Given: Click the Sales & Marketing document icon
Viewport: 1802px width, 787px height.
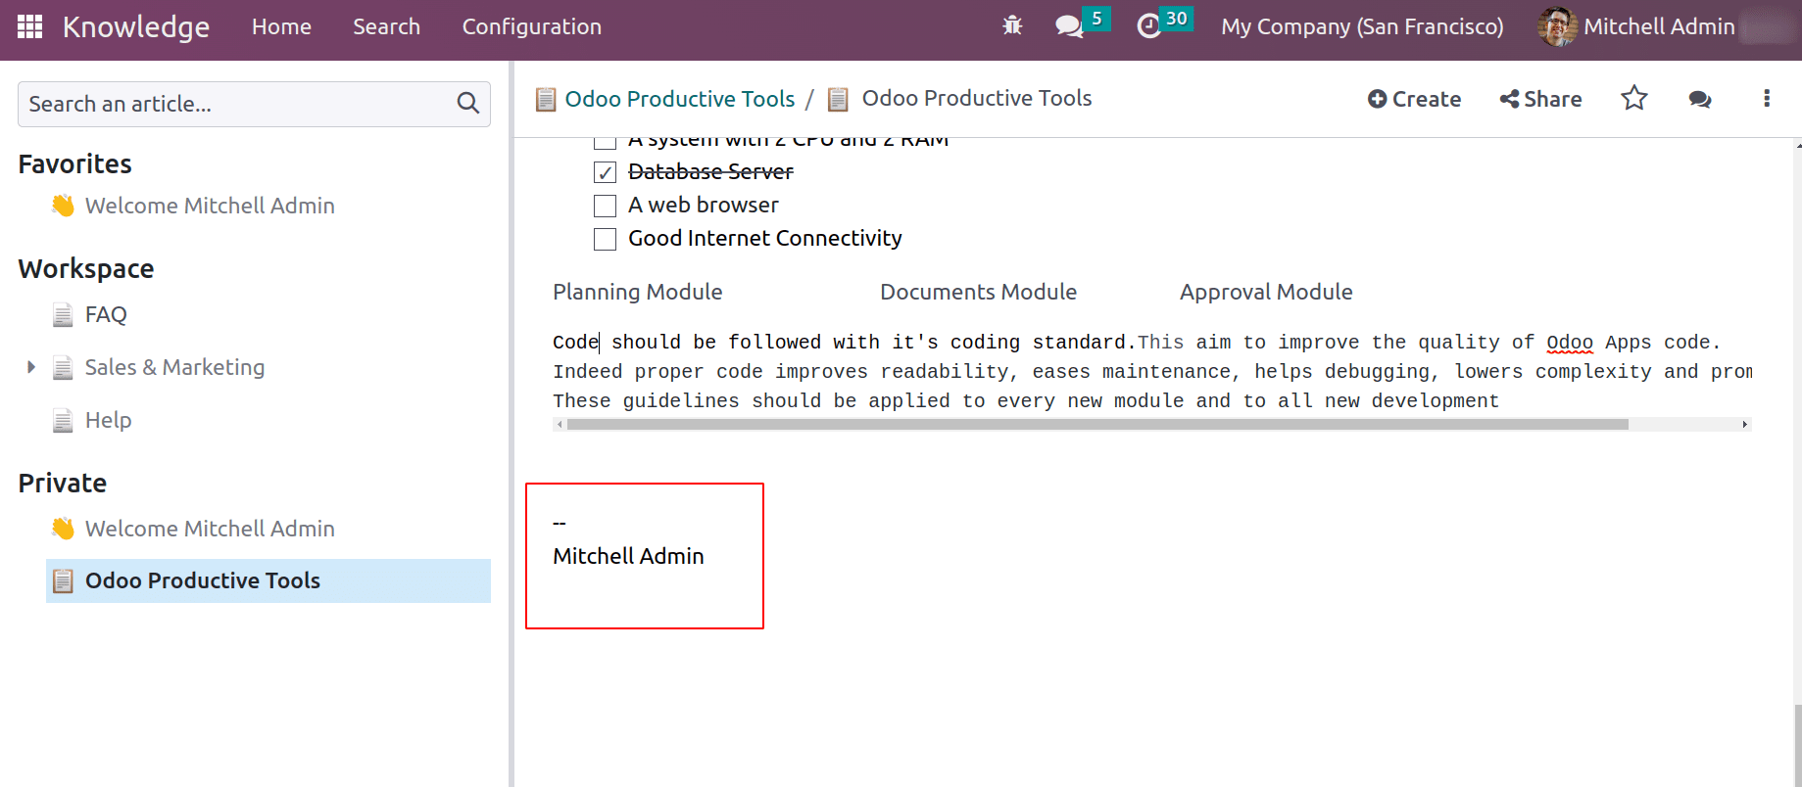Looking at the screenshot, I should [x=63, y=367].
